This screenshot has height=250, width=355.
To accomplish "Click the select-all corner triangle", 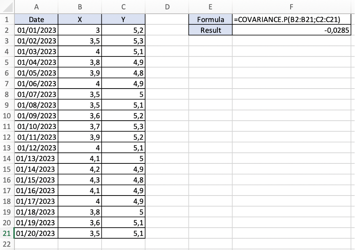I will point(7,7).
